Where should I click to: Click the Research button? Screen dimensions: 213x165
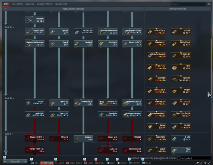15,162
